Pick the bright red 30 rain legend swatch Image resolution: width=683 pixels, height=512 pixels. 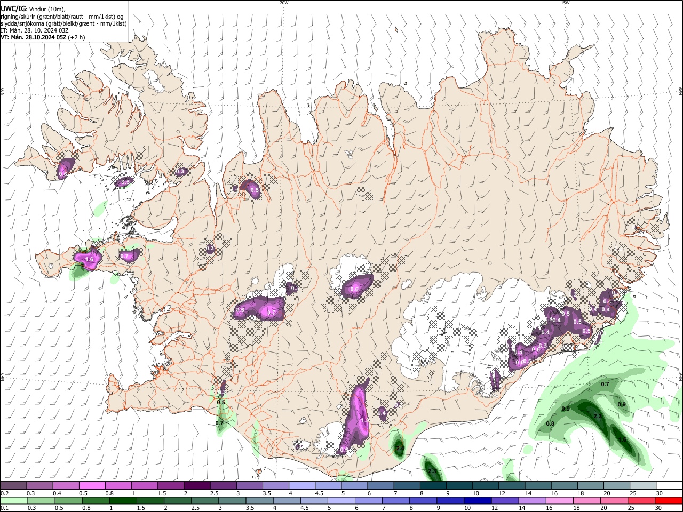pos(668,500)
